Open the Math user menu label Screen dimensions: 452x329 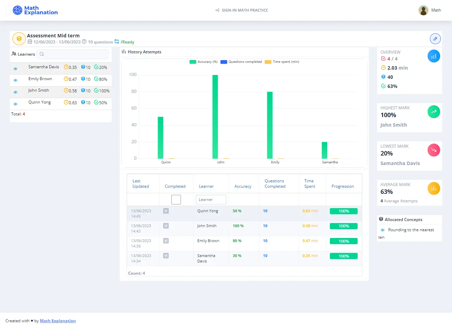[x=436, y=10]
